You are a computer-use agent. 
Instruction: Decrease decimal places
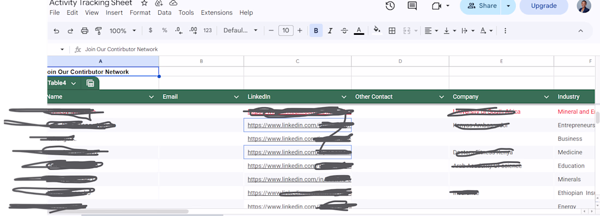pyautogui.click(x=179, y=30)
